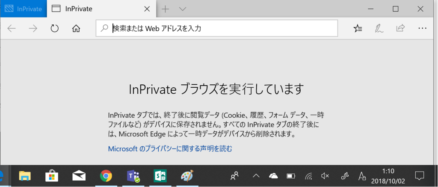Close the active InPrivate tab
The height and width of the screenshot is (187, 438).
(x=147, y=9)
